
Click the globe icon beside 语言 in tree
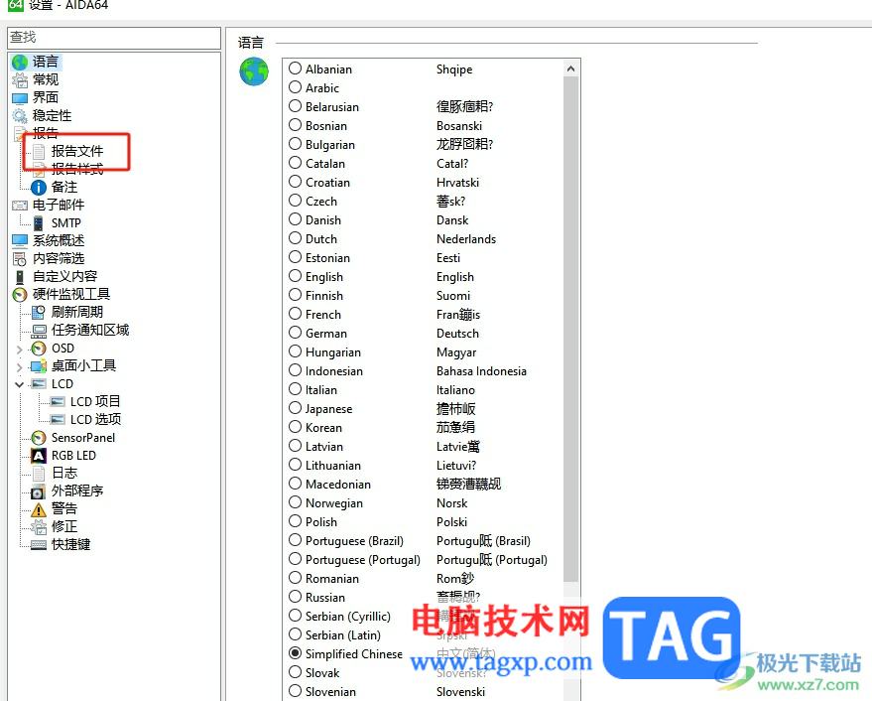pos(20,62)
